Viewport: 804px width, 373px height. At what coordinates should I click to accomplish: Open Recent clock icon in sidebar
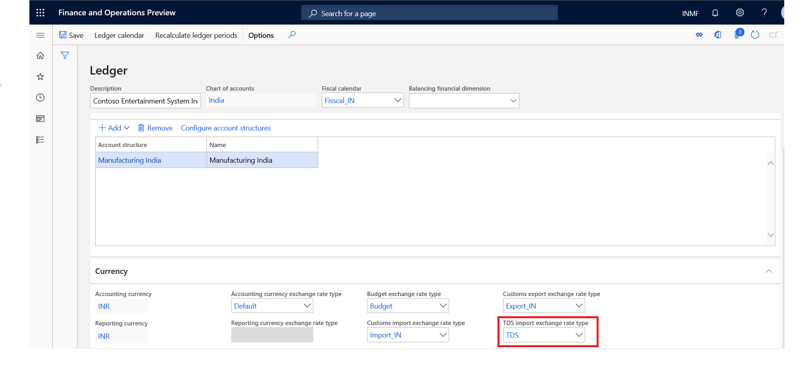point(40,97)
